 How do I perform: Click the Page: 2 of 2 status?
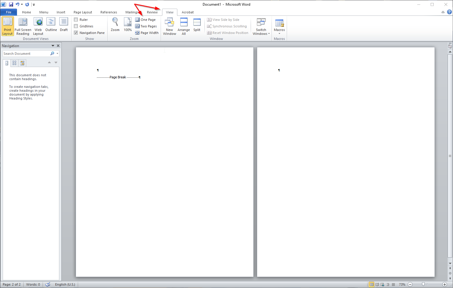point(12,284)
